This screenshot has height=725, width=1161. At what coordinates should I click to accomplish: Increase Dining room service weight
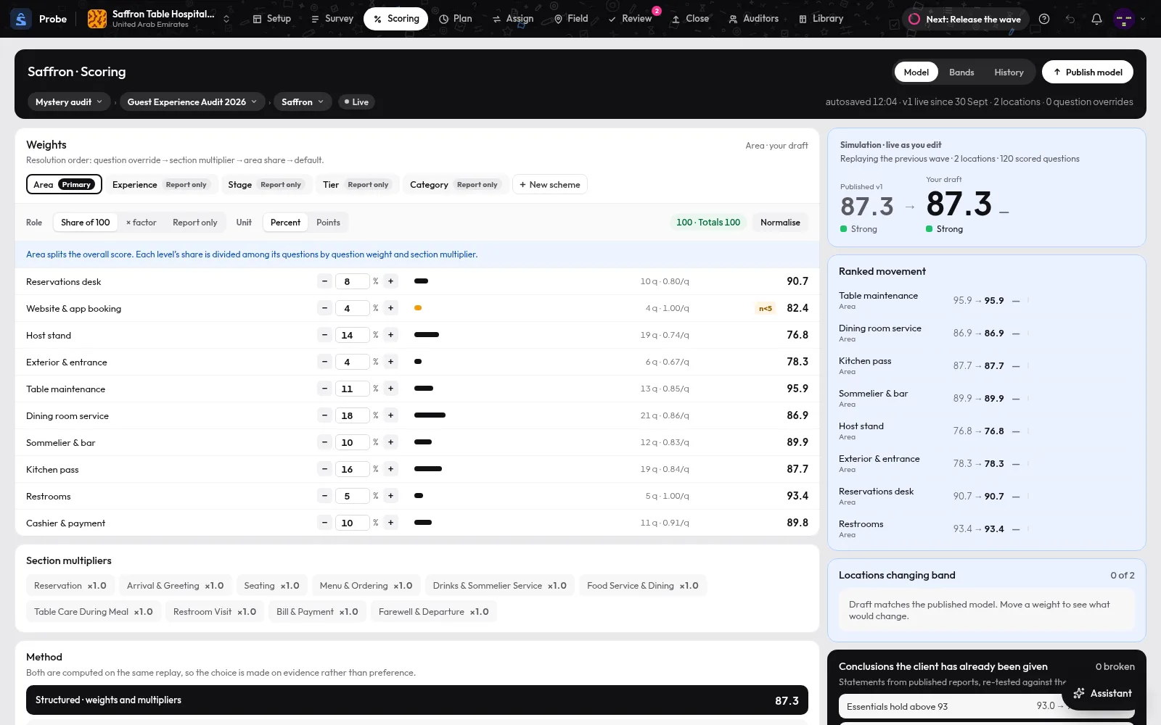pyautogui.click(x=390, y=415)
